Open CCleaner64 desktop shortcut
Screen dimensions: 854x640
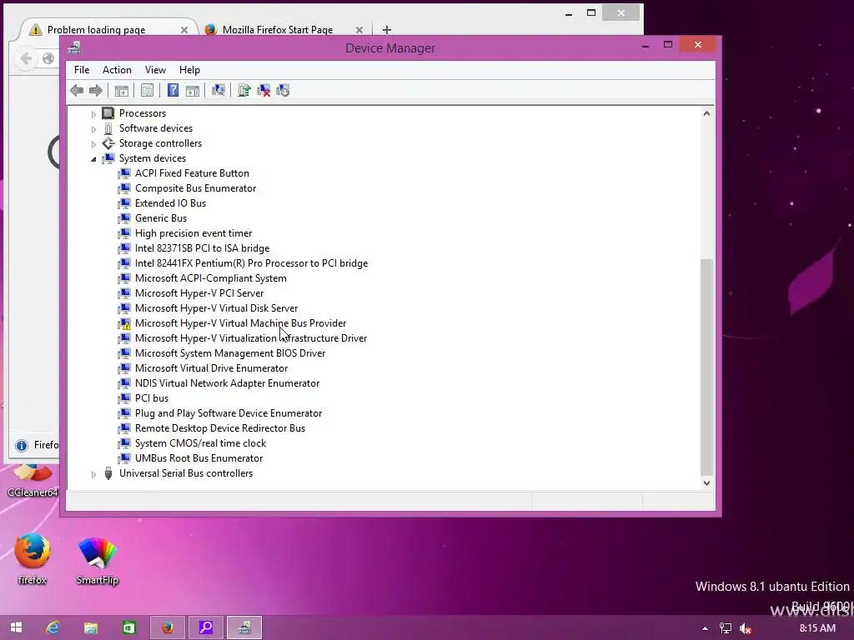coord(33,480)
